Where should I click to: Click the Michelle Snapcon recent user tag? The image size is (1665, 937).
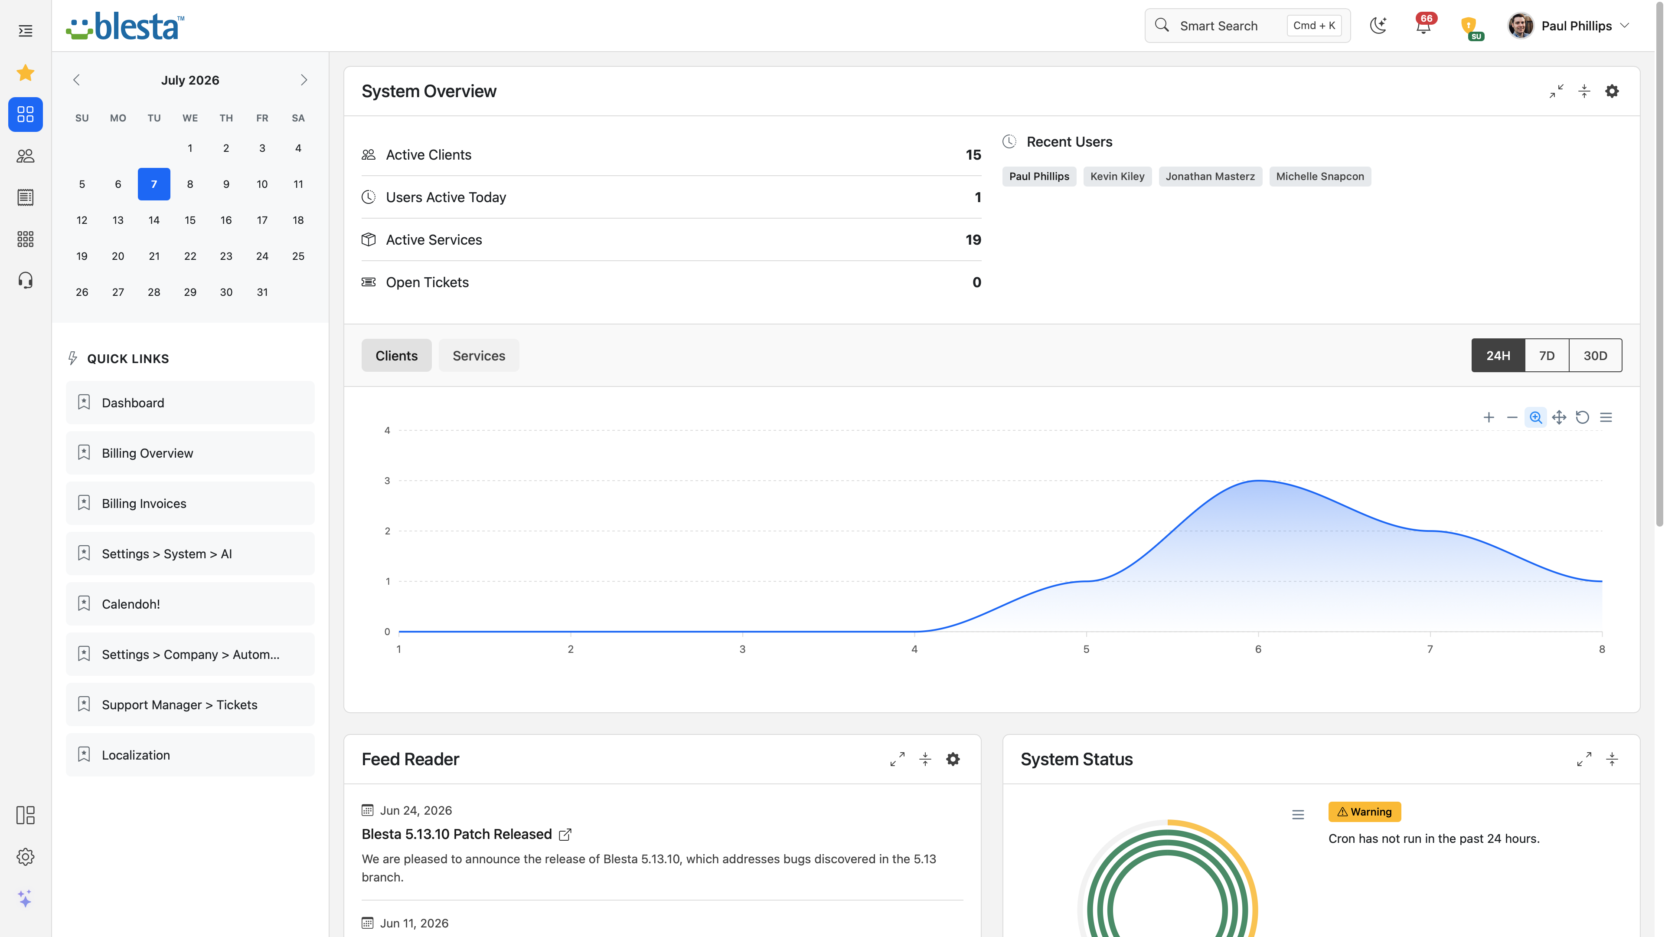click(x=1320, y=177)
